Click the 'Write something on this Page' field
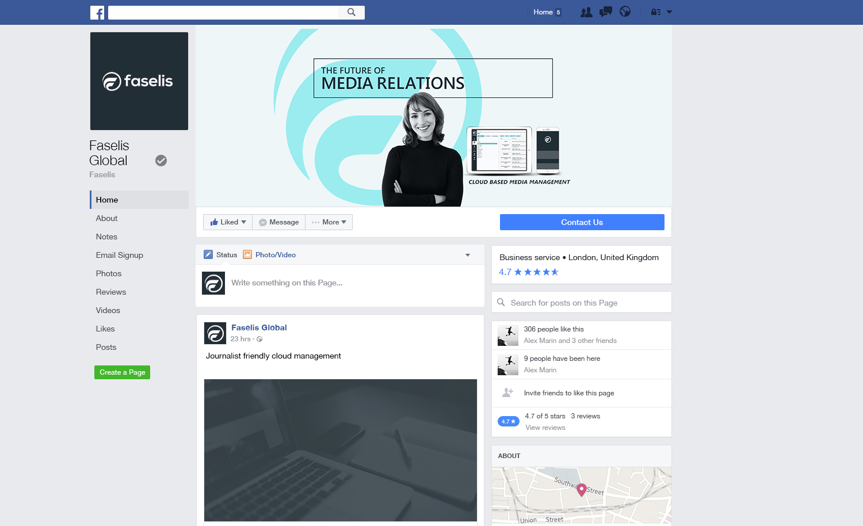This screenshot has width=863, height=526. (x=287, y=283)
